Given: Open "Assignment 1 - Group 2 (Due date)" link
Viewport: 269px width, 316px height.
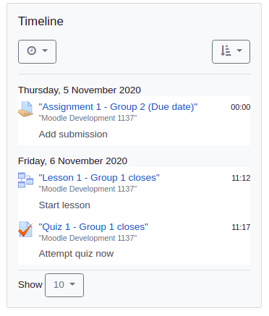Looking at the screenshot, I should (118, 107).
